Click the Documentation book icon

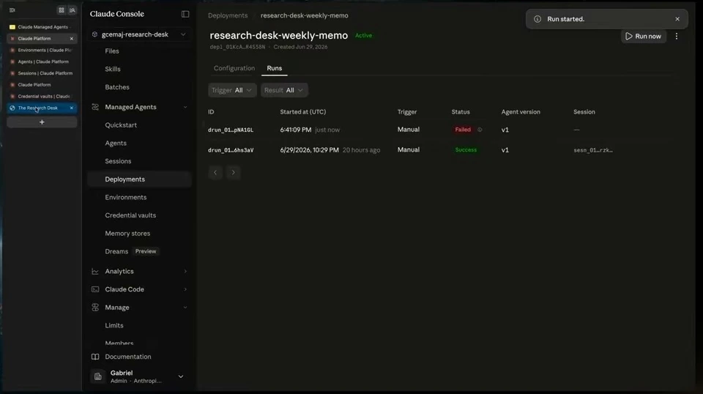click(x=95, y=357)
